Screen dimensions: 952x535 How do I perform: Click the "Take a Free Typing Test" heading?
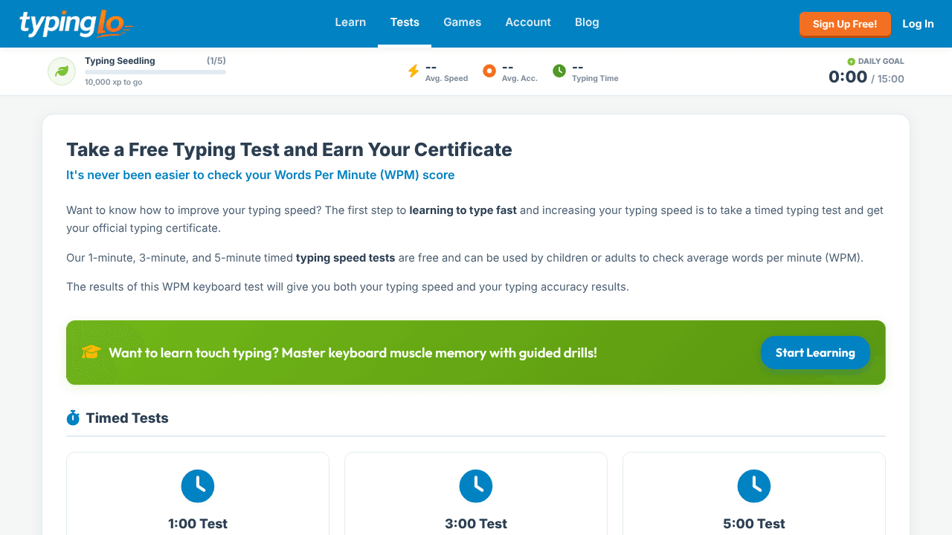click(289, 149)
